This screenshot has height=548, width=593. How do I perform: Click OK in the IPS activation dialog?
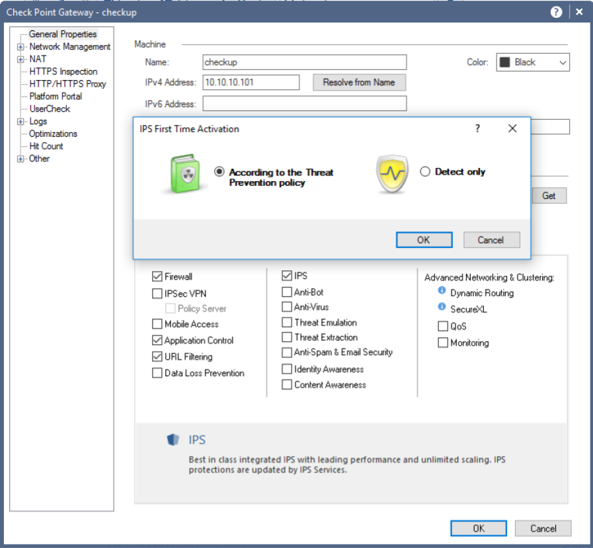[x=424, y=240]
